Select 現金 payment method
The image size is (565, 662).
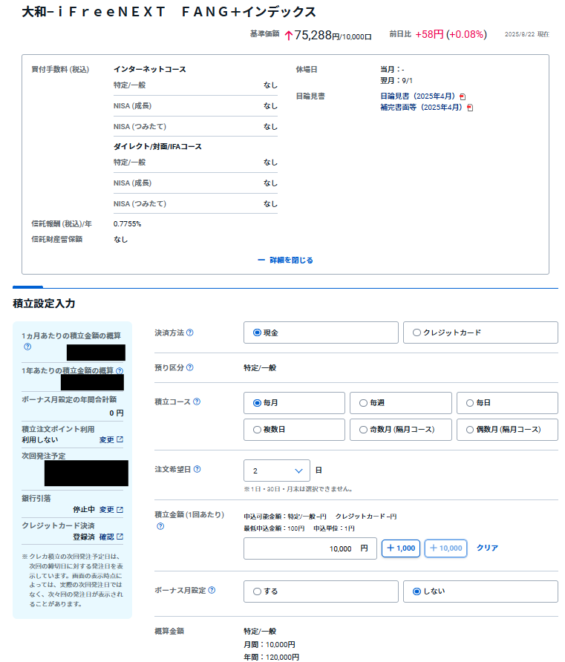321,332
